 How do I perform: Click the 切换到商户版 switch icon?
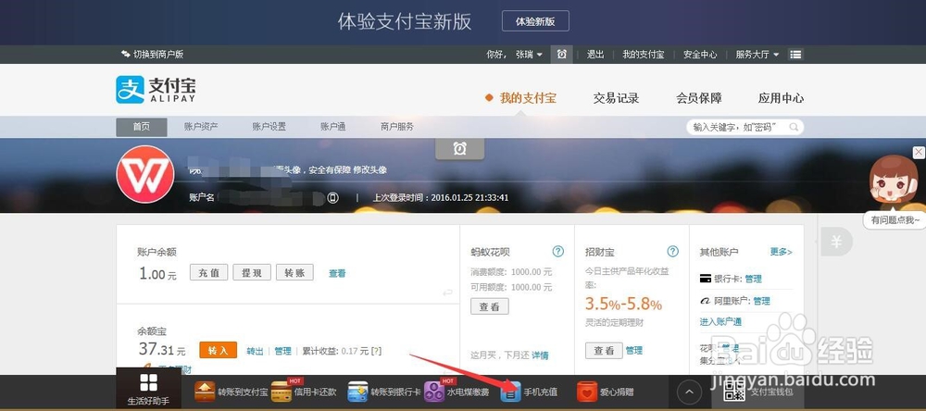(125, 55)
